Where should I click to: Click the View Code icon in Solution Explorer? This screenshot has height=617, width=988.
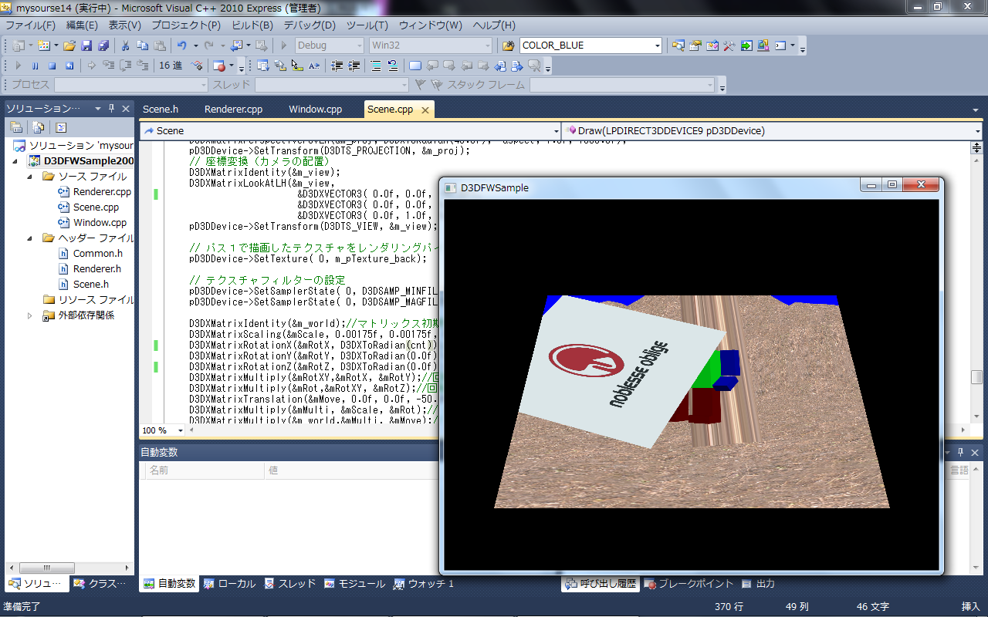coord(61,127)
